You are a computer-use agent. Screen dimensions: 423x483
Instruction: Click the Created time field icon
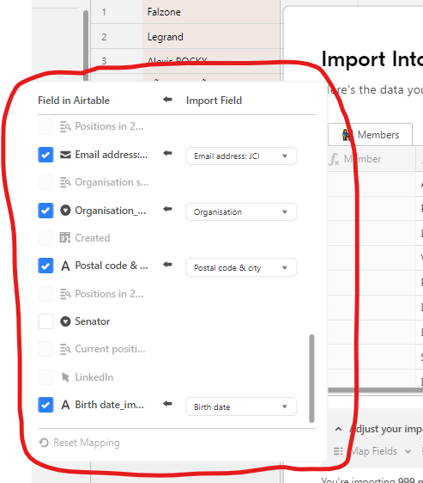tap(65, 238)
